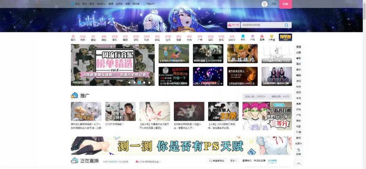Open the user avatar in the top bar
366x169 pixels.
pos(264,4)
